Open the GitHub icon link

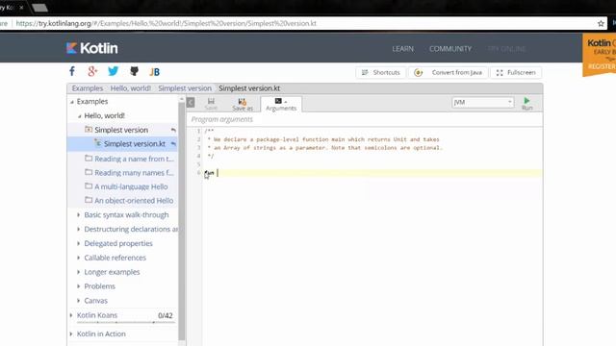tap(134, 71)
